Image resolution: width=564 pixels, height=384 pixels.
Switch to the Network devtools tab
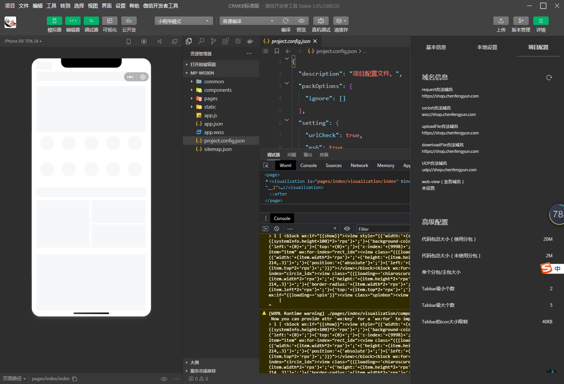coord(359,166)
